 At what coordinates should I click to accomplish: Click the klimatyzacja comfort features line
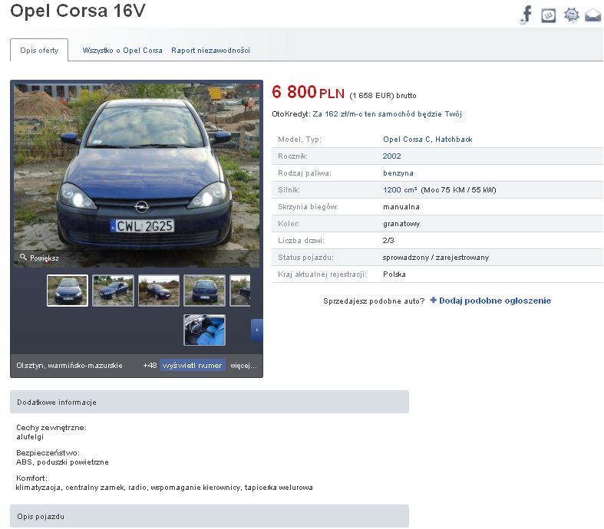click(164, 488)
